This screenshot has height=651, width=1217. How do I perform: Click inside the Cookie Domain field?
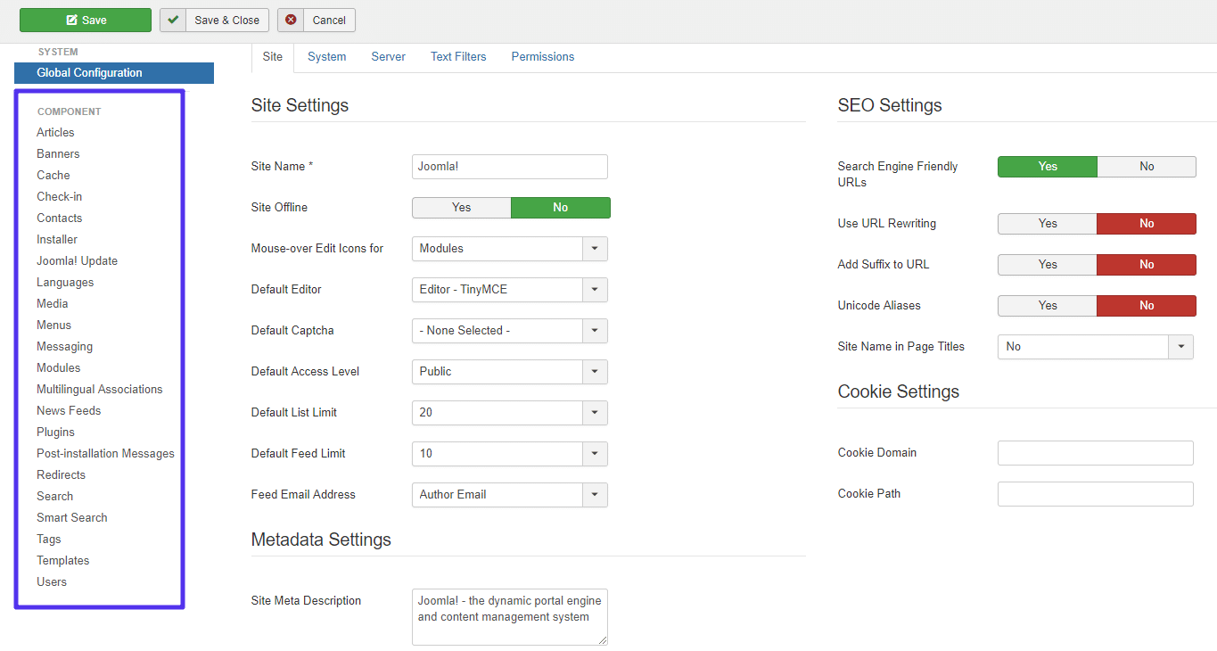point(1095,452)
